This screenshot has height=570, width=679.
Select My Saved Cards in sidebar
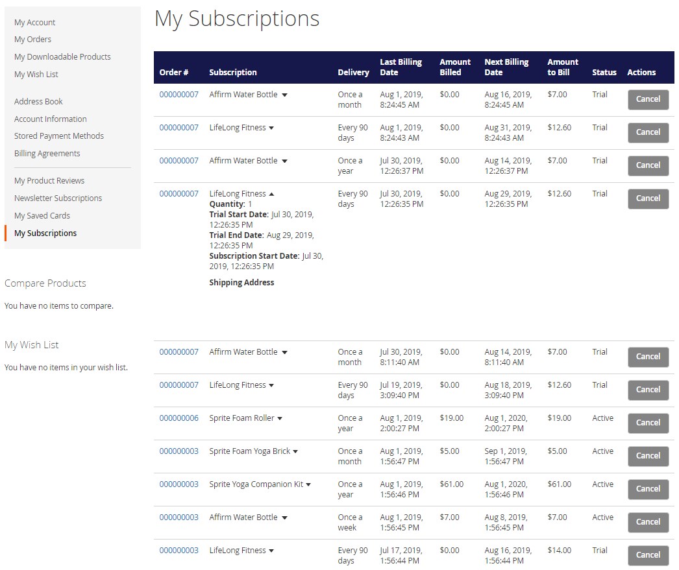click(42, 216)
